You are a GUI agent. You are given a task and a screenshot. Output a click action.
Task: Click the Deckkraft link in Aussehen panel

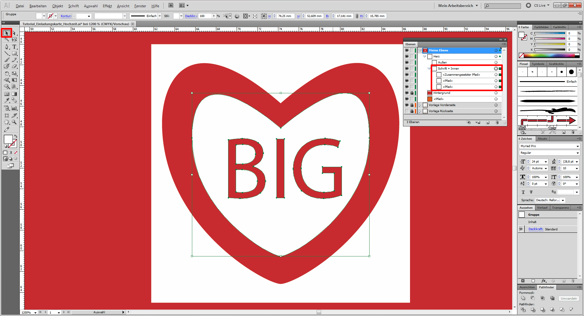[x=536, y=229]
